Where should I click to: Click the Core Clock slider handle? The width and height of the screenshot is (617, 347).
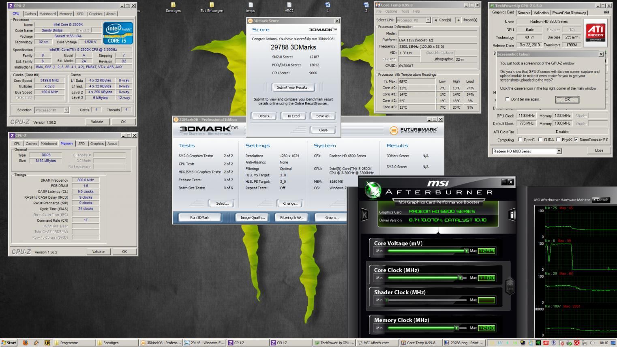pos(460,278)
